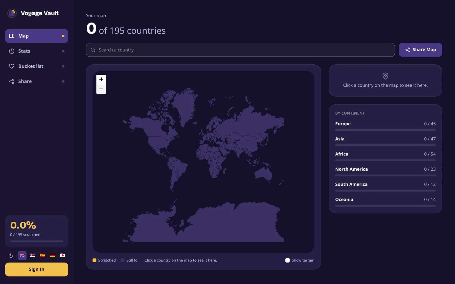Open the Map sidebar item
Screen dimensions: 455x284
(37, 36)
